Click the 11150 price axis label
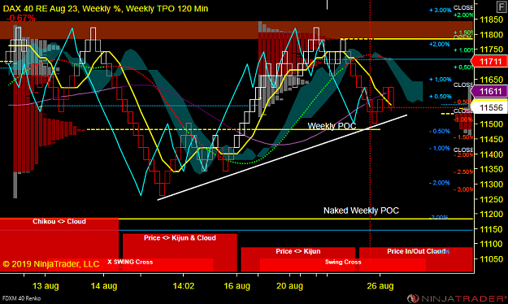 (x=491, y=229)
